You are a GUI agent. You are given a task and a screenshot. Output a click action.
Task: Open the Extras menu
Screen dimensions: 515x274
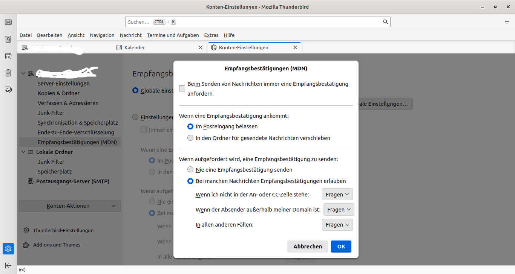click(212, 35)
